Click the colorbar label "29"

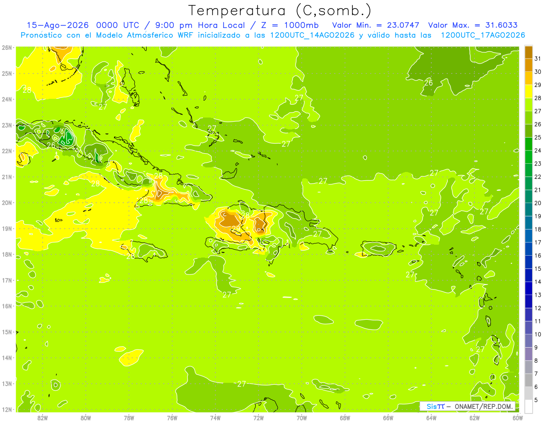click(538, 85)
